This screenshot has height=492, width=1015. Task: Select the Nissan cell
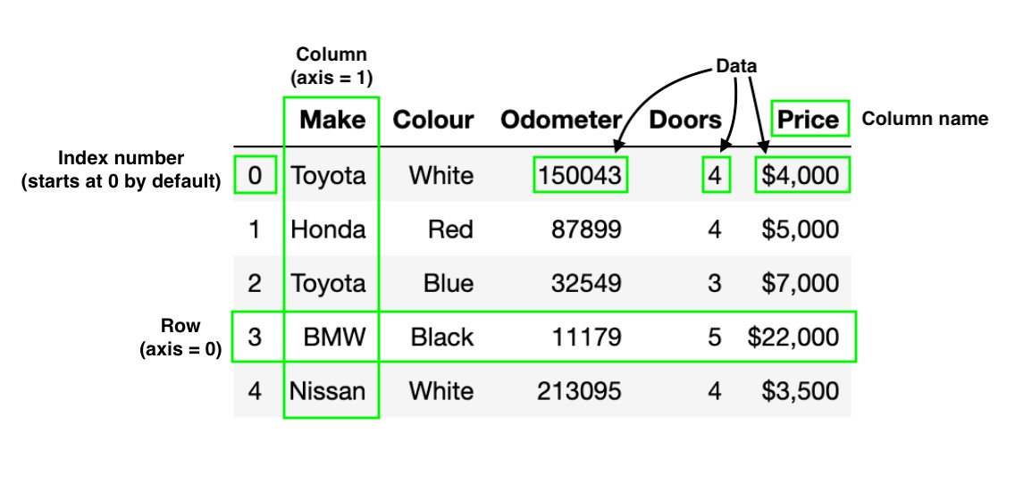coord(327,390)
